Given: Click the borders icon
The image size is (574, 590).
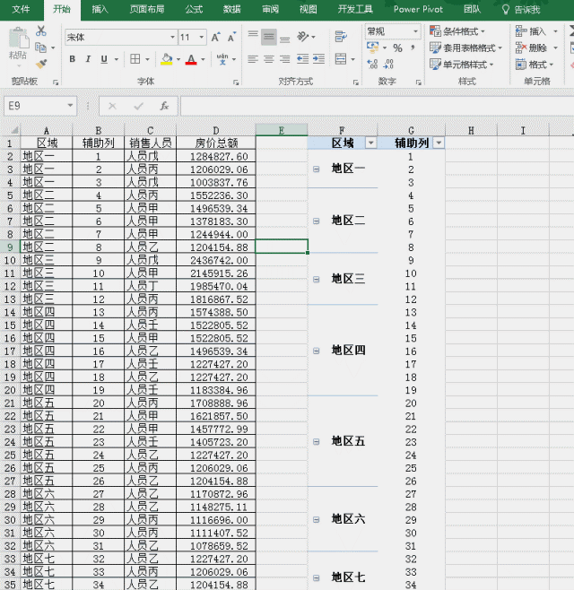Looking at the screenshot, I should [x=135, y=59].
